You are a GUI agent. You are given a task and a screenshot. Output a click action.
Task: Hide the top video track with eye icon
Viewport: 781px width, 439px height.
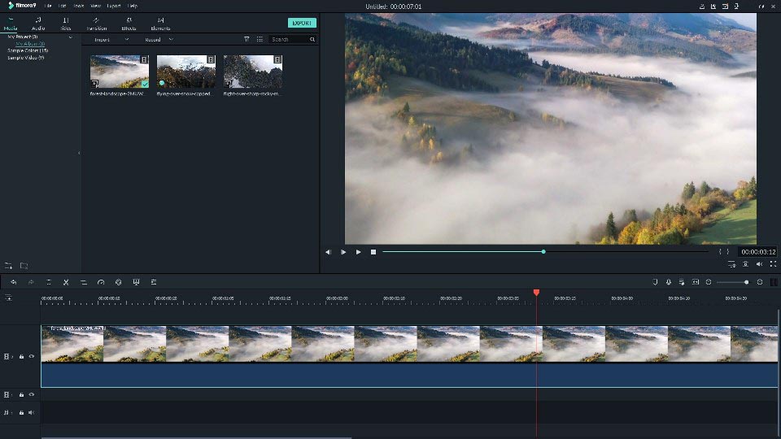32,356
